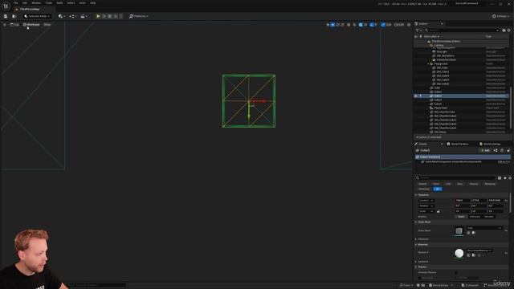Open the viewport options hamburger menu
The width and height of the screenshot is (514, 289).
(5, 25)
